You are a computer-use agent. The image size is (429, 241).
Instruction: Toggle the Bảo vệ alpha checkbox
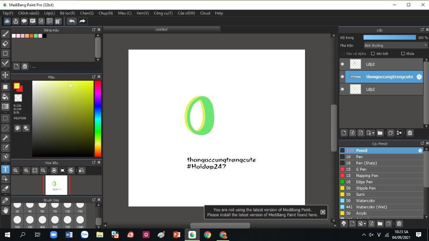pyautogui.click(x=343, y=54)
